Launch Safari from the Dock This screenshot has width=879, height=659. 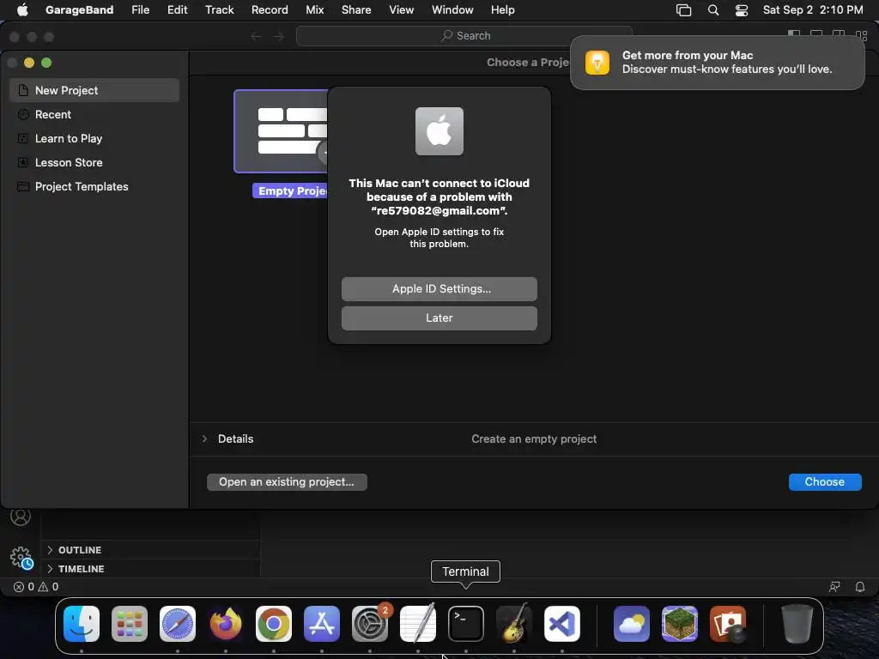[x=178, y=624]
